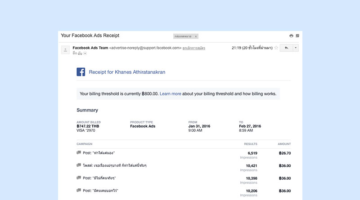Image resolution: width=360 pixels, height=200 pixels.
Task: Click the ฿800.00 billing threshold value
Action: tap(150, 94)
